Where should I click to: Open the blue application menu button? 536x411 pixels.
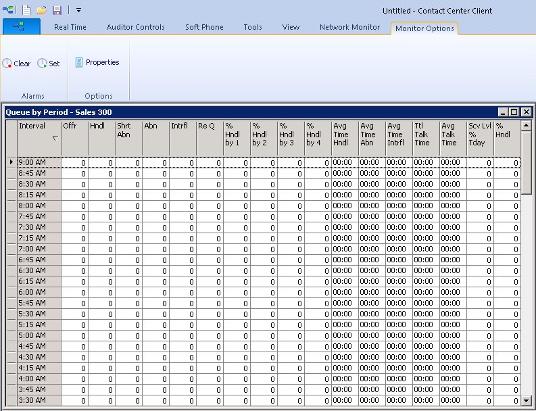point(21,27)
